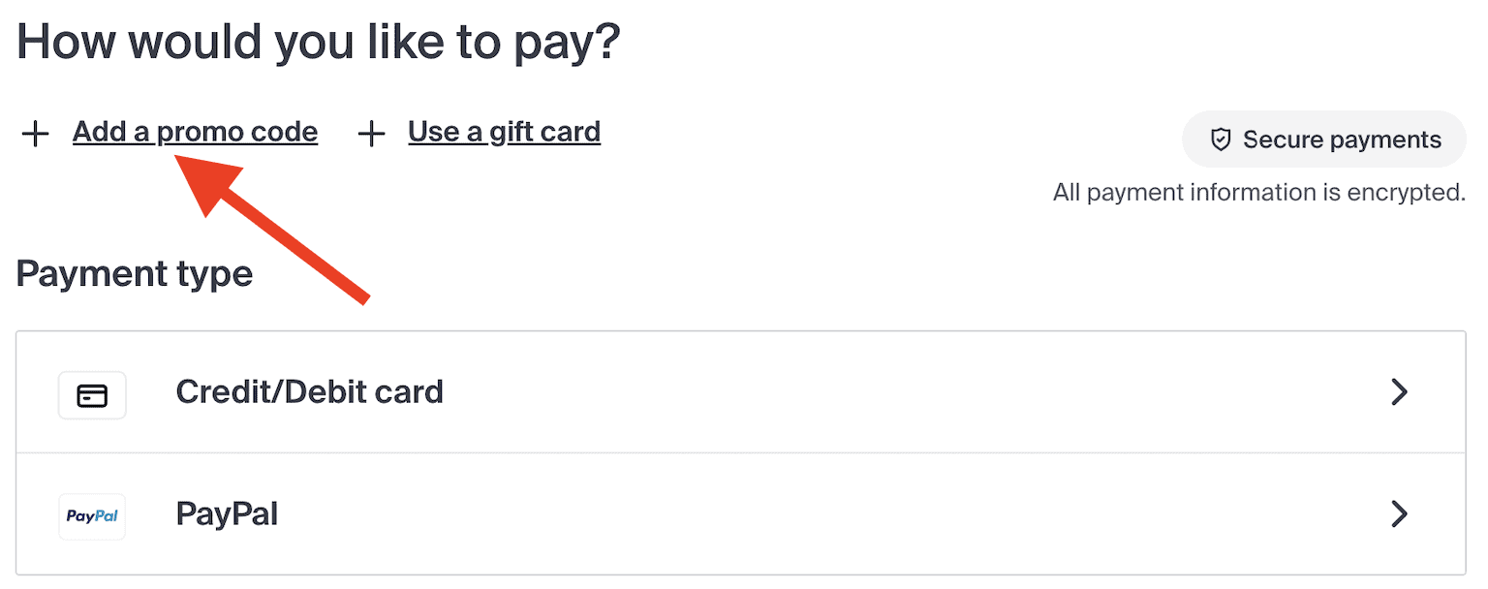Click the PayPal logo icon
Screen dimensions: 1488x589
[92, 515]
